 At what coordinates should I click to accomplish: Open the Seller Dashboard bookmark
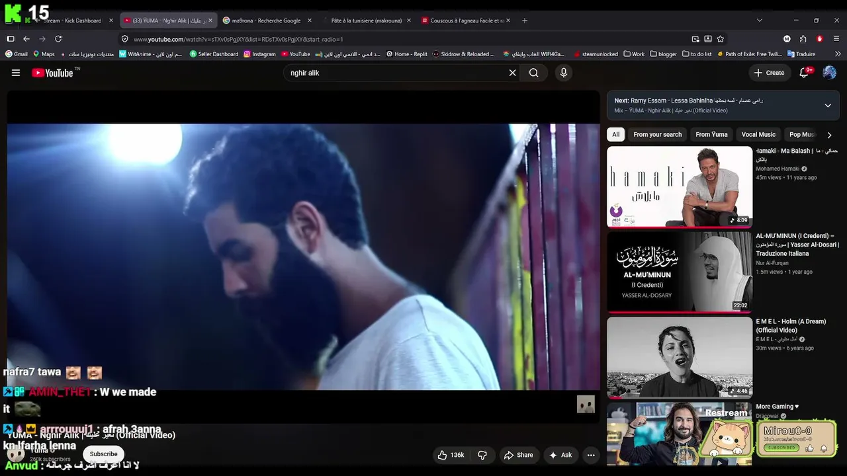(x=214, y=54)
